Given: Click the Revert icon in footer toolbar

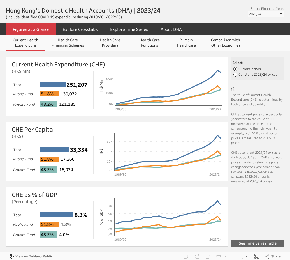Looking at the screenshot, I should tap(208, 256).
